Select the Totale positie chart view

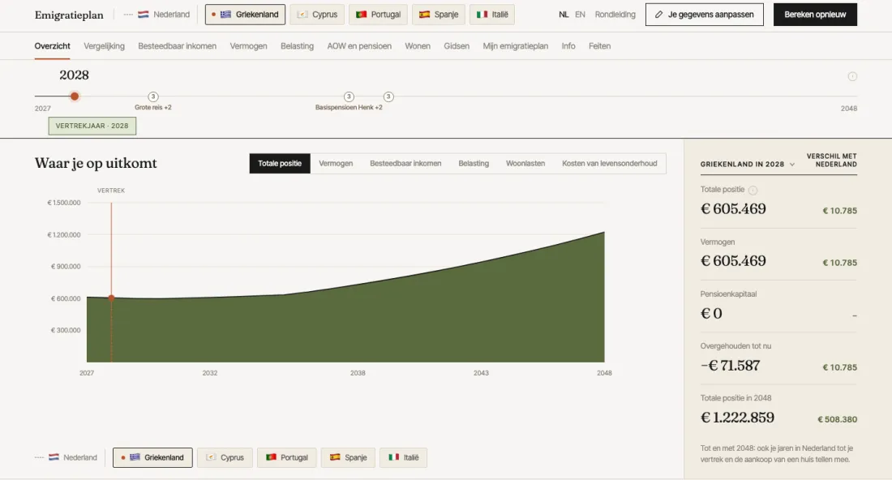click(280, 163)
